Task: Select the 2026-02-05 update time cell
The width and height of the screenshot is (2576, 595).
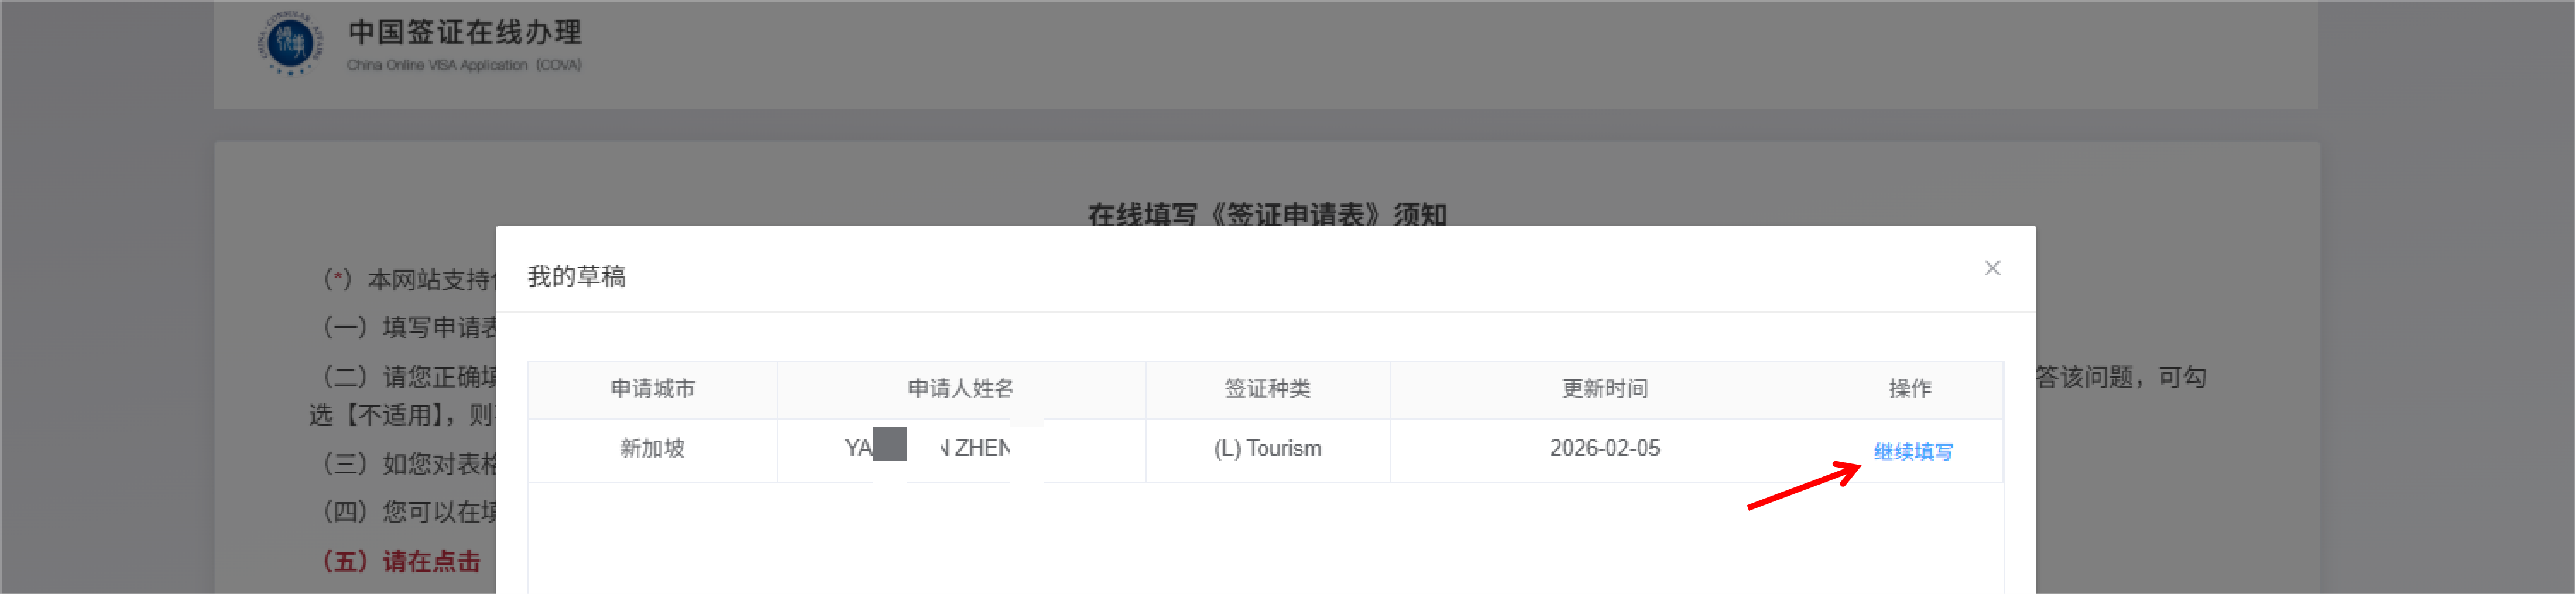Action: [1604, 448]
